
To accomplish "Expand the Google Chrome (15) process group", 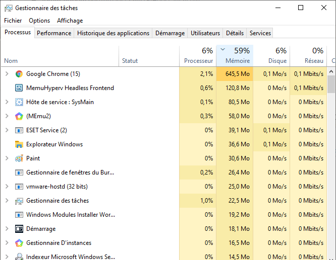I will click(x=7, y=74).
